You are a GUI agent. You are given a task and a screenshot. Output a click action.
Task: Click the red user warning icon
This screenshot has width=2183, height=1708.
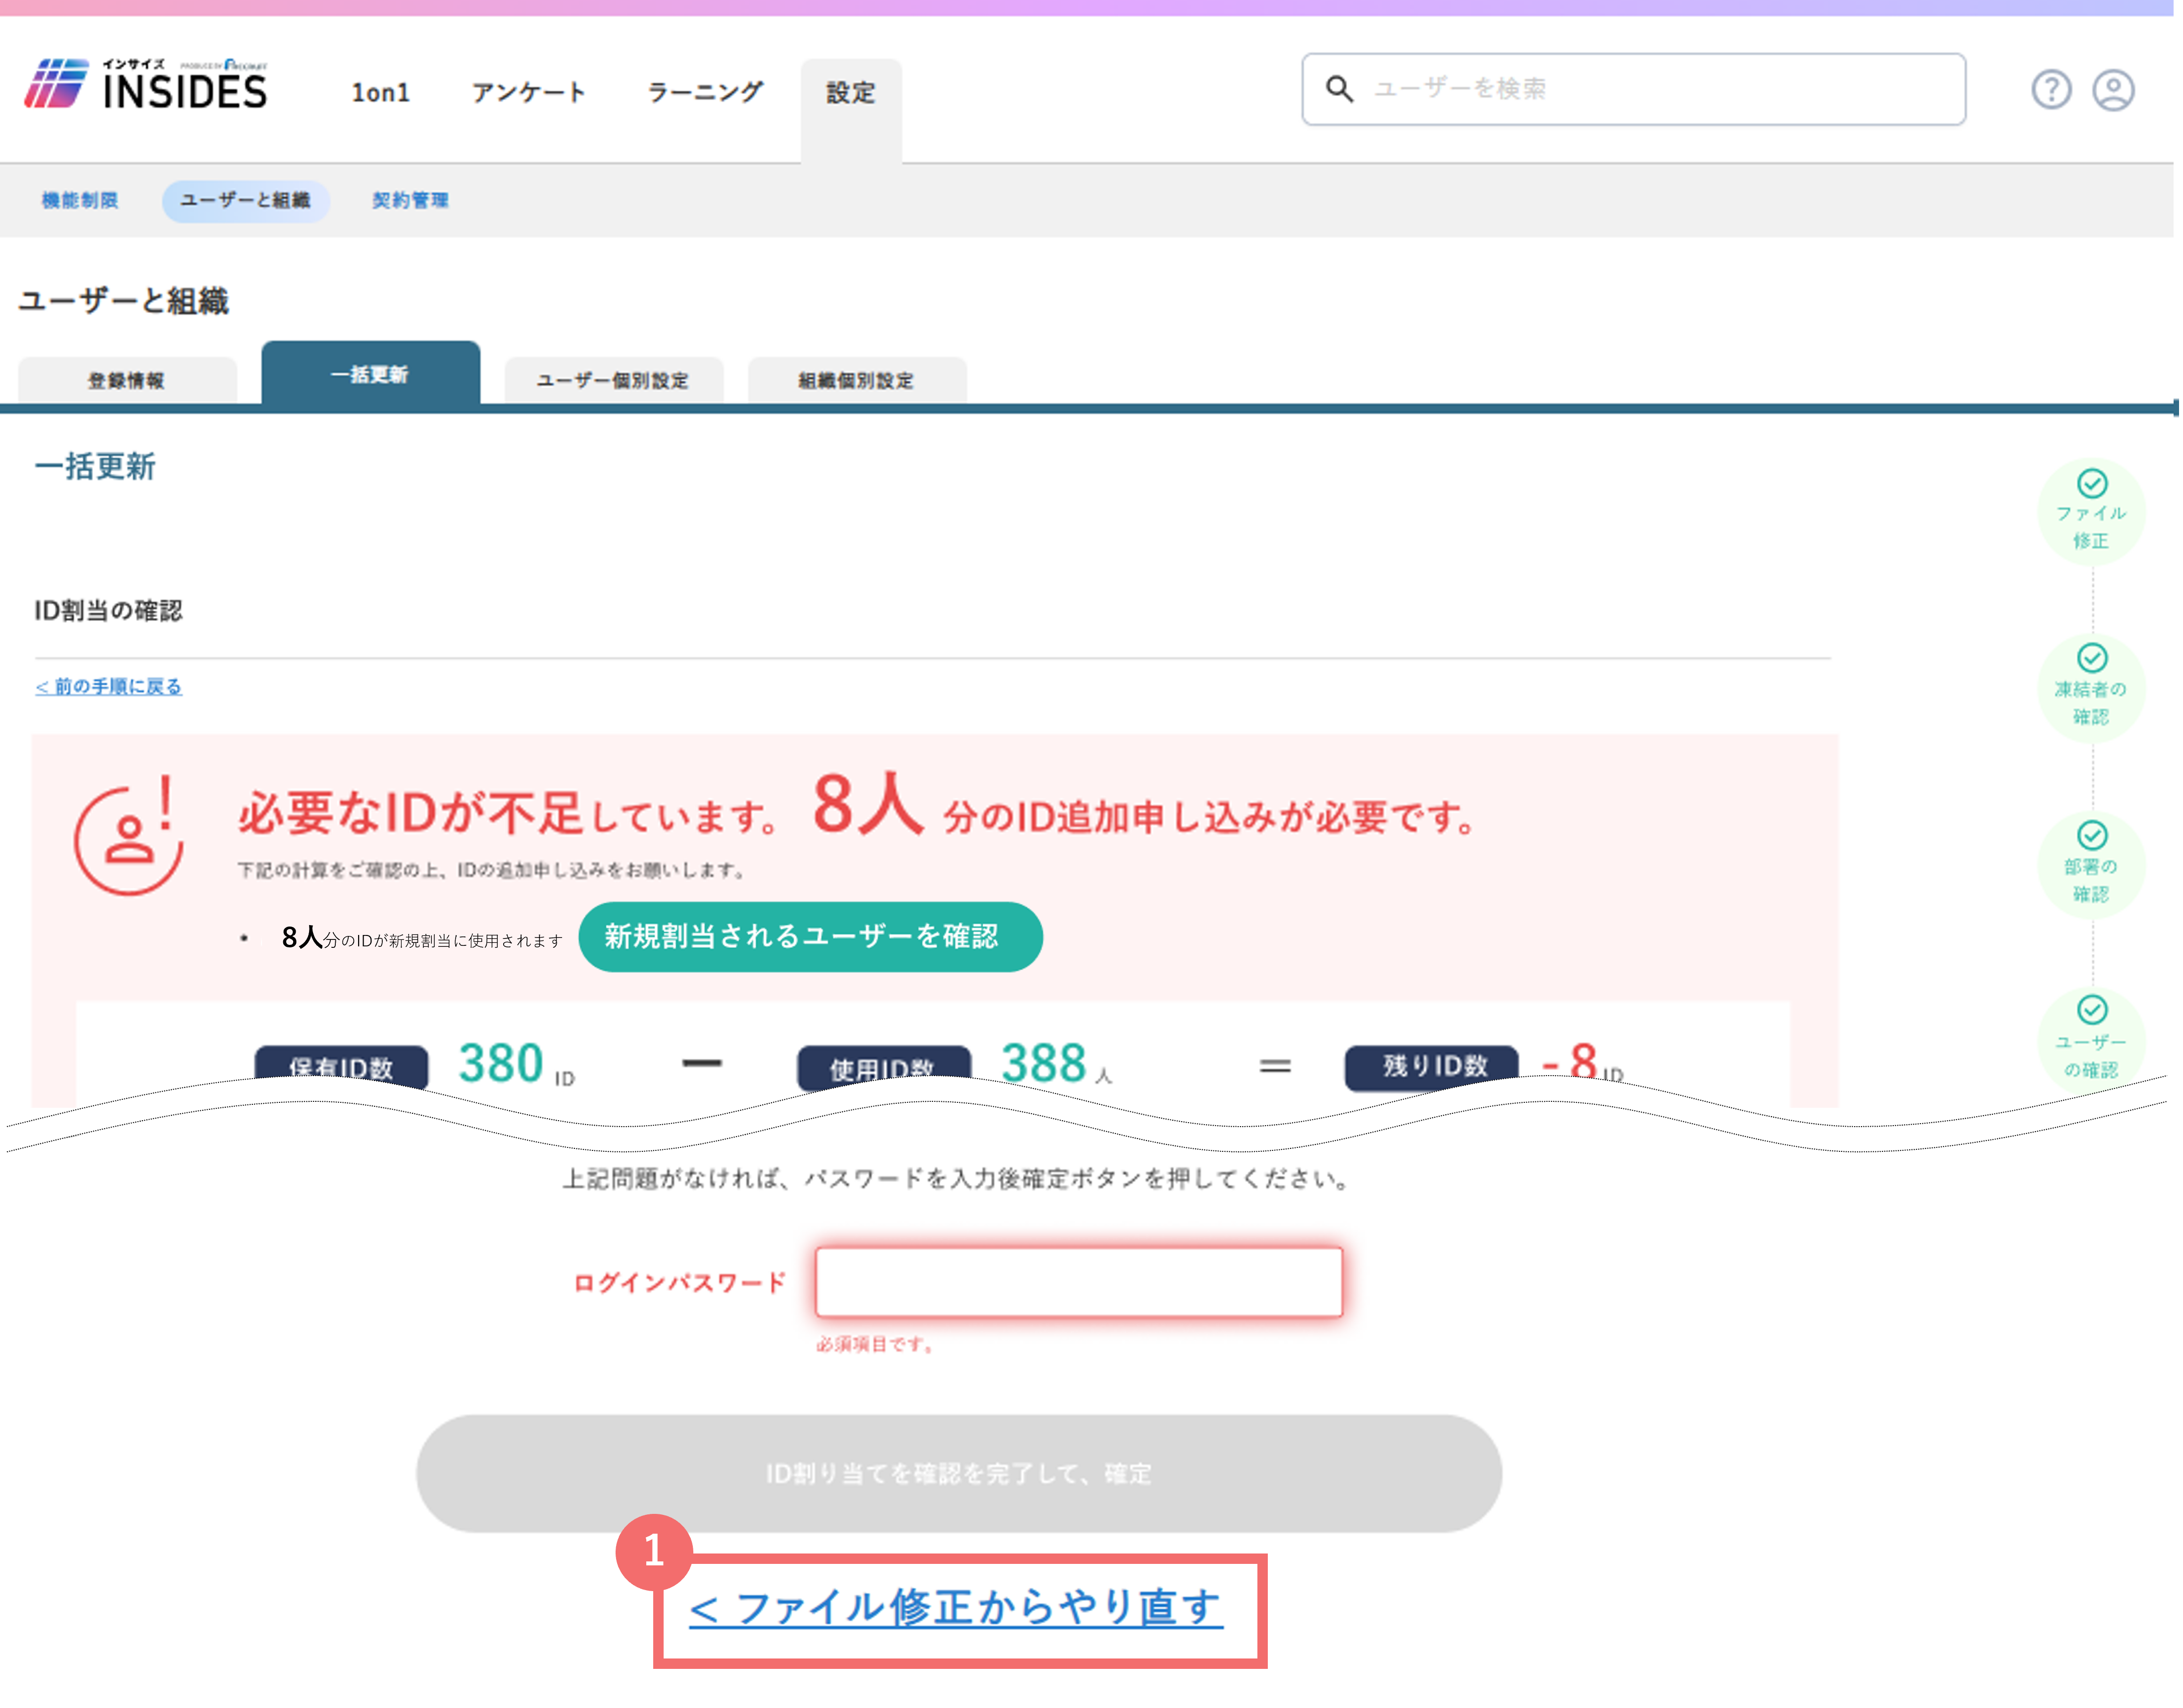[129, 836]
